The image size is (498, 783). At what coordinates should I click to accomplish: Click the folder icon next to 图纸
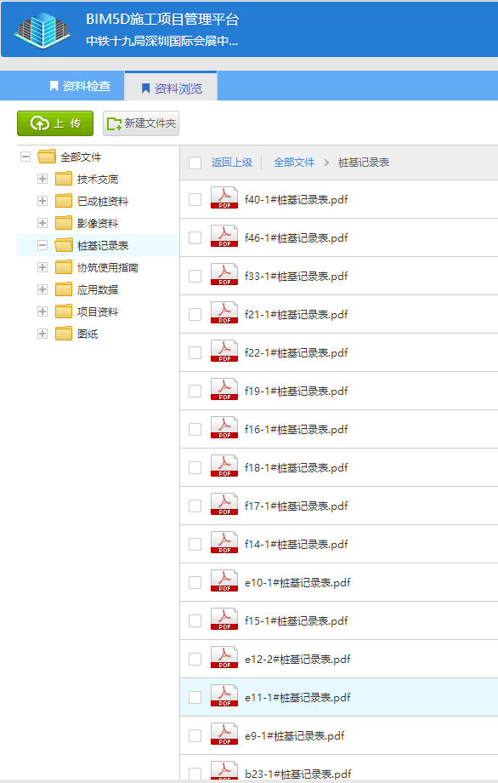point(64,334)
